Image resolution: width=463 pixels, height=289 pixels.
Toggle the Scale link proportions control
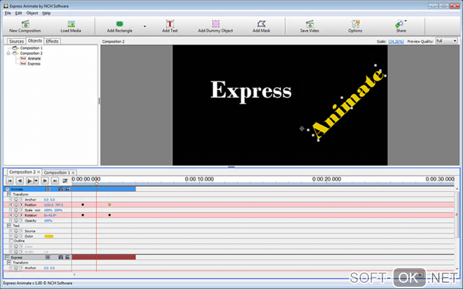38,210
